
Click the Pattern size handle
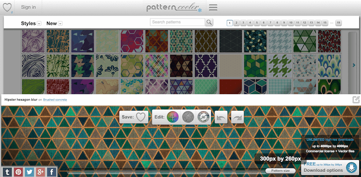[280, 171]
